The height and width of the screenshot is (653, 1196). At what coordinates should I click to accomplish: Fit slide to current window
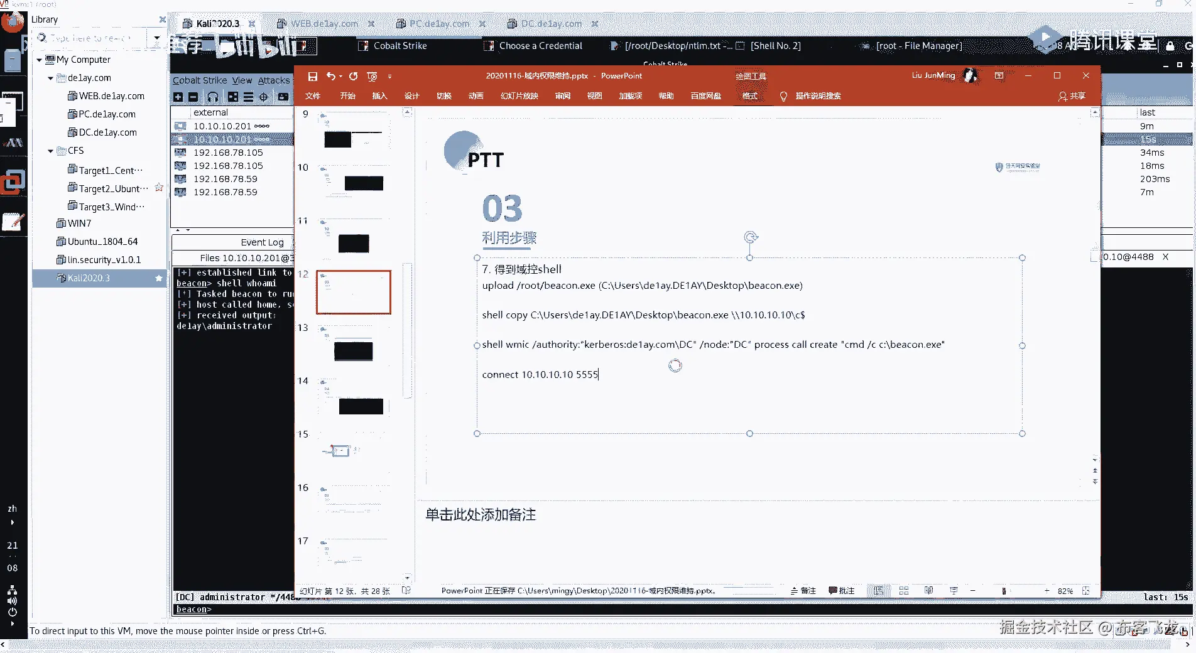[x=1085, y=591]
